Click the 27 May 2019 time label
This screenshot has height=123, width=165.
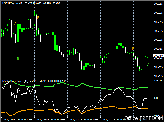click(x=8, y=120)
